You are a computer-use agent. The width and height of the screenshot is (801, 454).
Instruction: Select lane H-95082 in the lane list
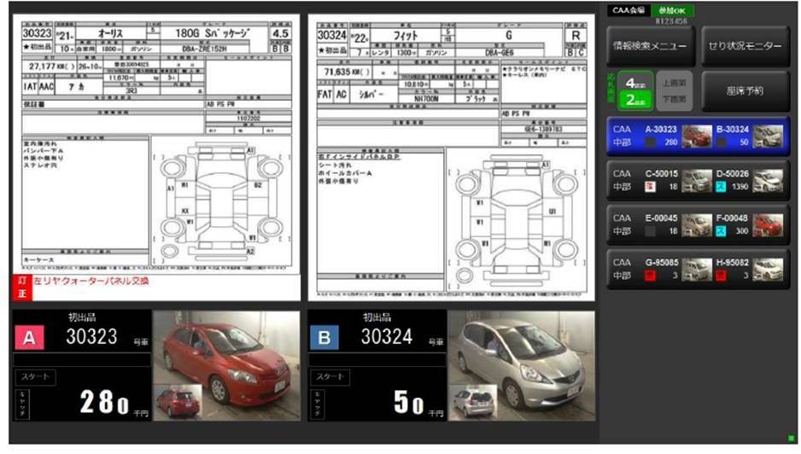(732, 263)
